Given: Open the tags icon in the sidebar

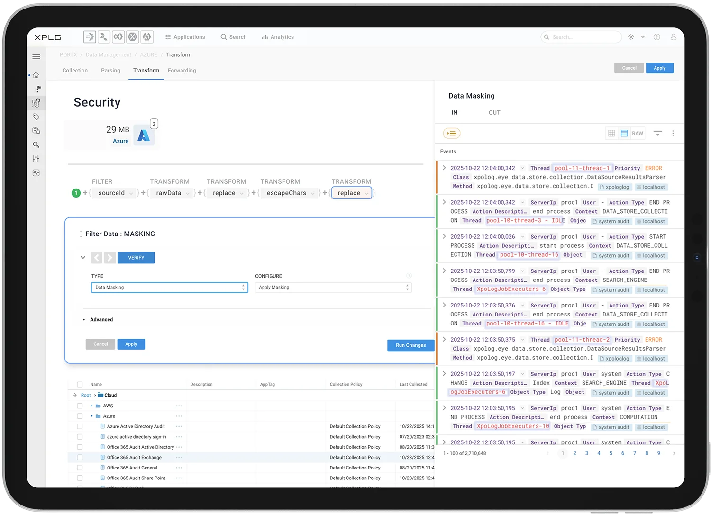Looking at the screenshot, I should click(x=36, y=117).
